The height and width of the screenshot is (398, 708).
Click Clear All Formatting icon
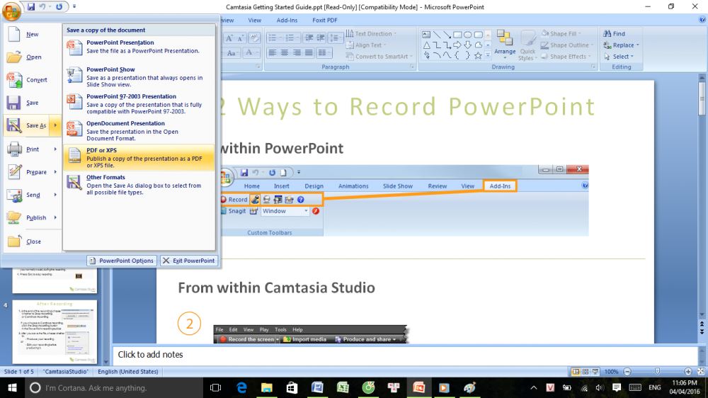[x=254, y=38]
